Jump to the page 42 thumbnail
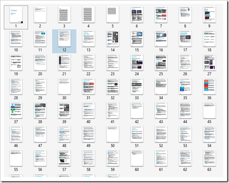Viewport: 229px width, 183px height. (x=137, y=111)
